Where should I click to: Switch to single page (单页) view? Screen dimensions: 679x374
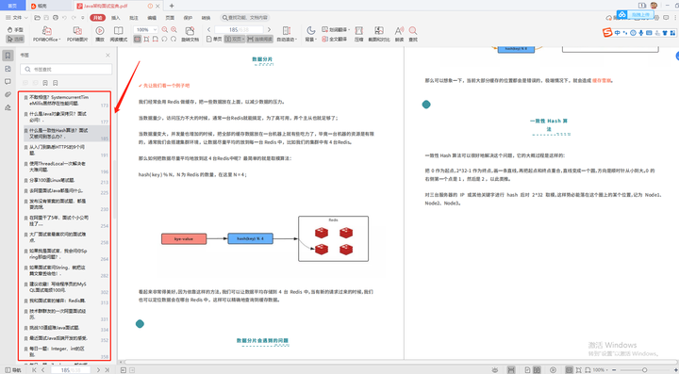click(x=214, y=39)
